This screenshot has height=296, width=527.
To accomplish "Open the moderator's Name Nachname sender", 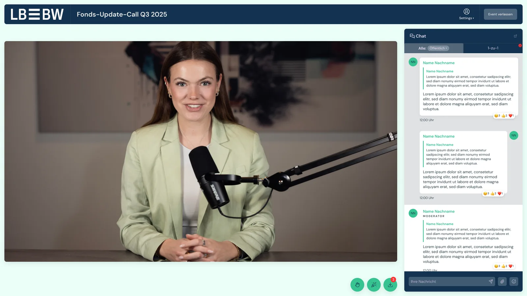I will 439,211.
